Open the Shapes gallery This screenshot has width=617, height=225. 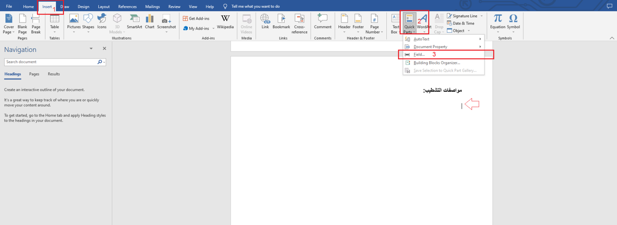[88, 24]
